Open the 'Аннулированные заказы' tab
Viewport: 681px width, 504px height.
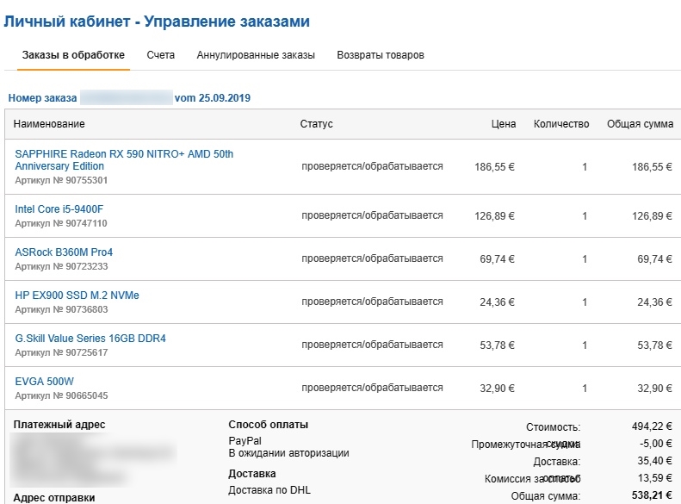tap(256, 55)
